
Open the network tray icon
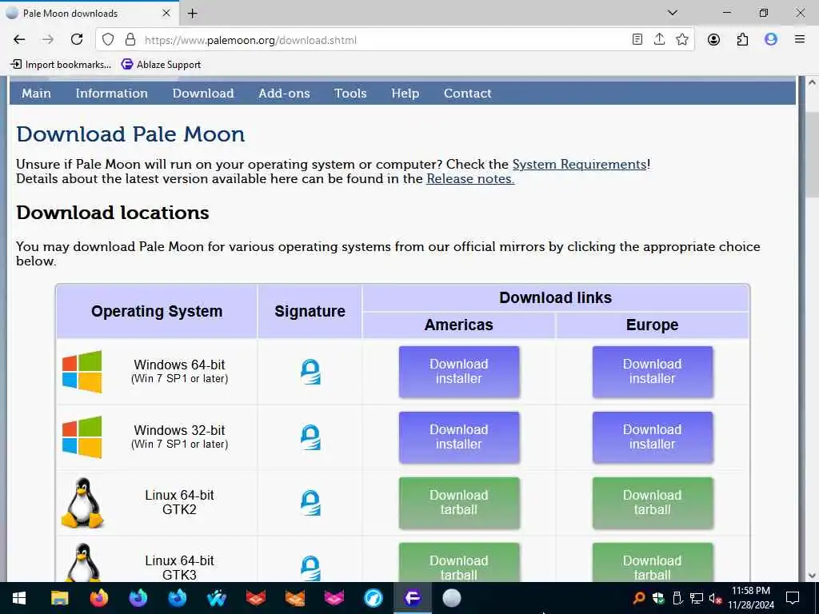click(697, 598)
